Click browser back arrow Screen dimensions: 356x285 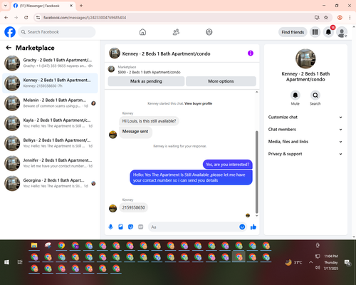(x=6, y=18)
